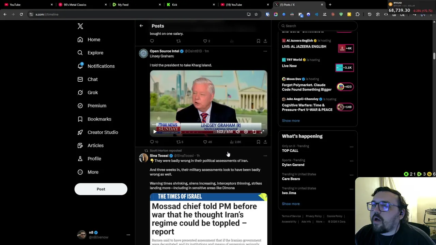Open Iwo Jima trend

click(289, 193)
